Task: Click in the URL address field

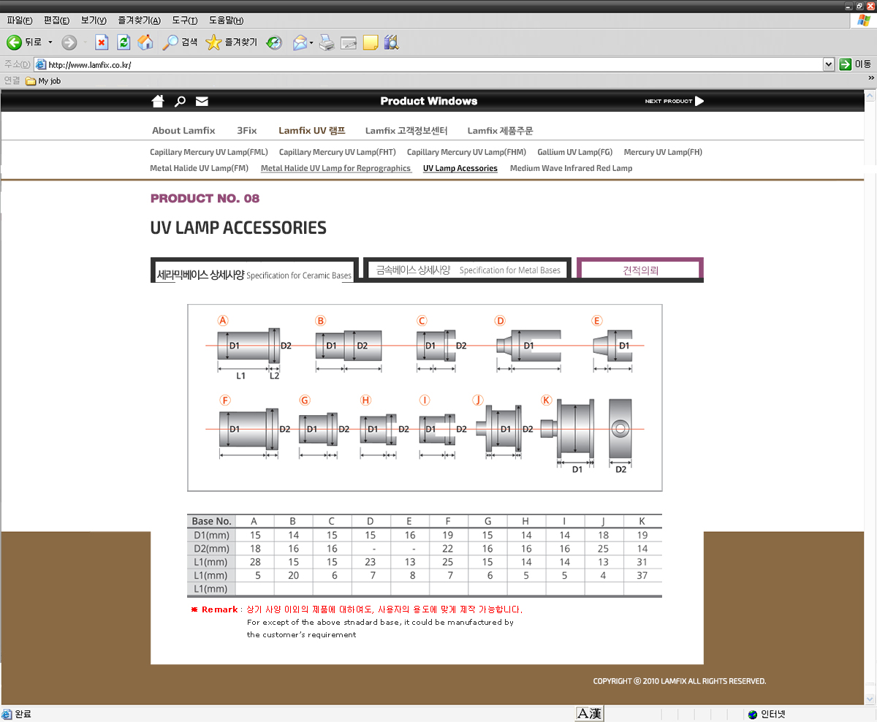Action: [x=431, y=64]
